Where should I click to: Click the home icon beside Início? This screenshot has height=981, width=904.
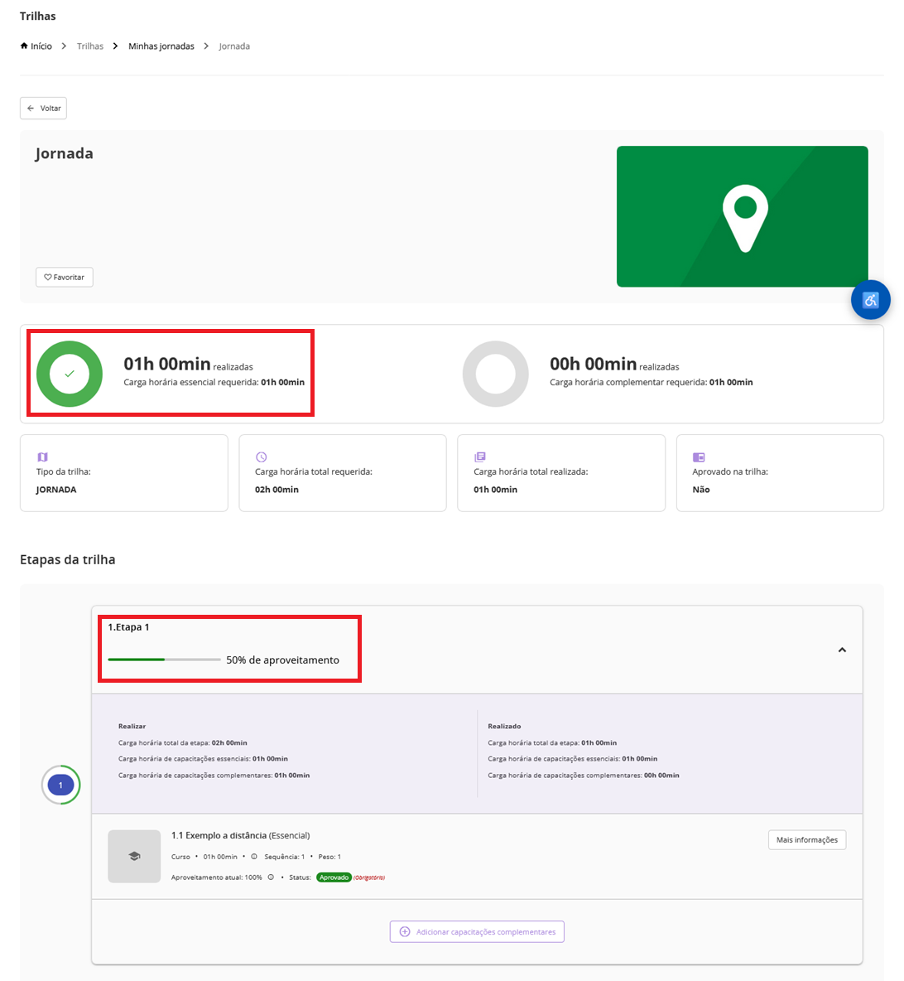click(24, 46)
